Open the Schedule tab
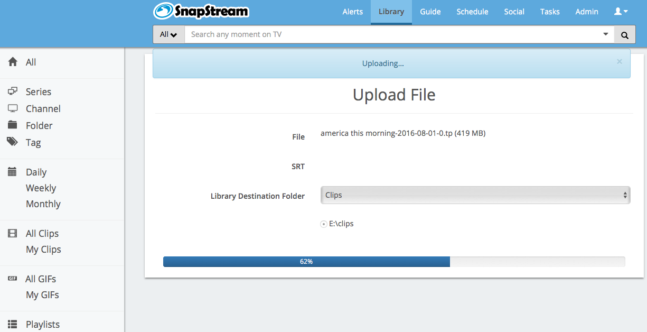647x332 pixels. (x=473, y=12)
